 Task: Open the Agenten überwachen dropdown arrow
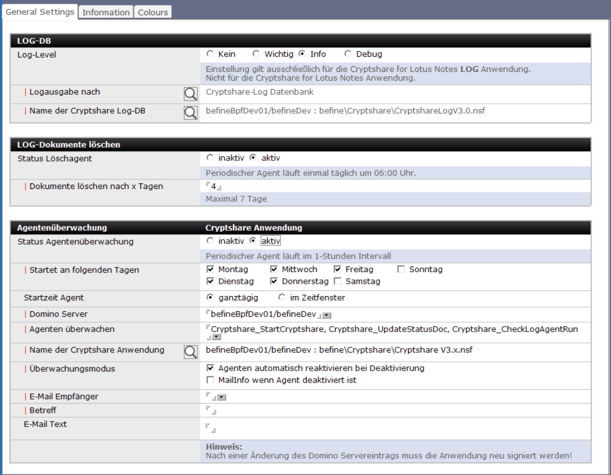point(217,337)
